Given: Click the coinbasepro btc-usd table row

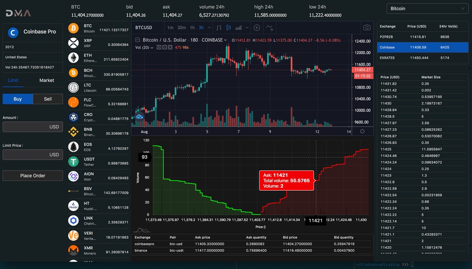Looking at the screenshot, I should [x=252, y=244].
